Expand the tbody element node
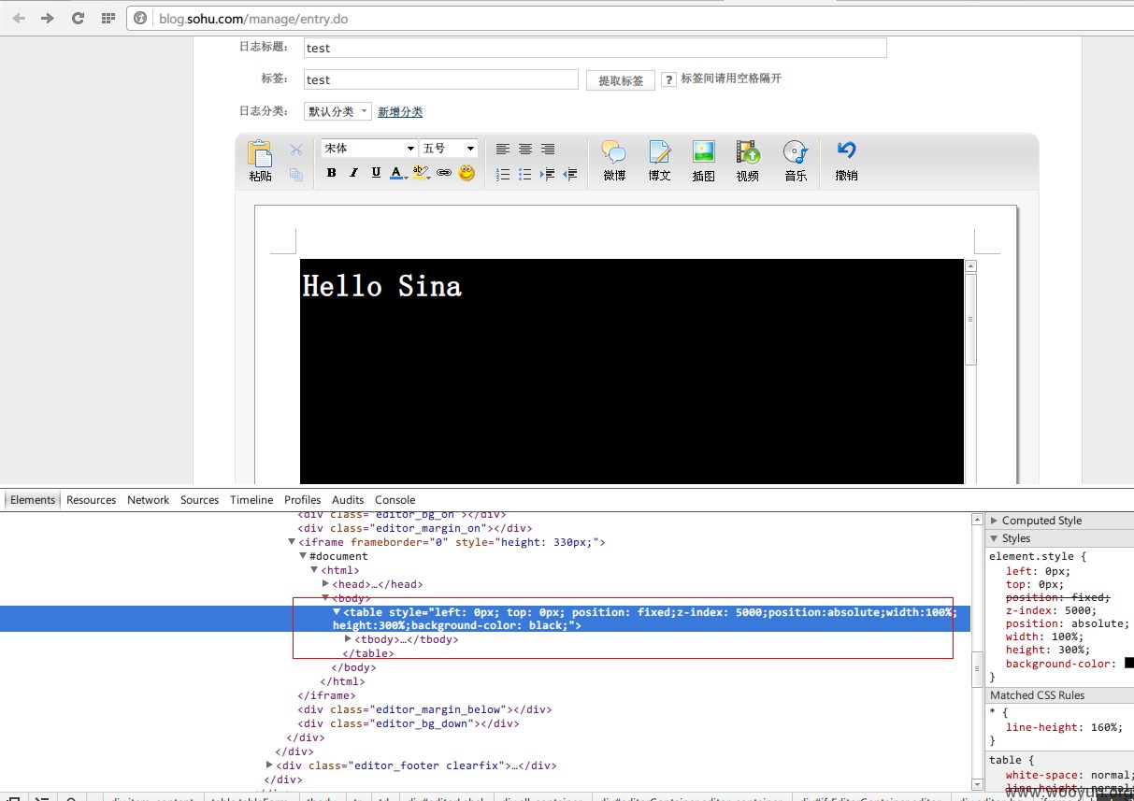Viewport: 1134px width, 801px height. pyautogui.click(x=348, y=639)
